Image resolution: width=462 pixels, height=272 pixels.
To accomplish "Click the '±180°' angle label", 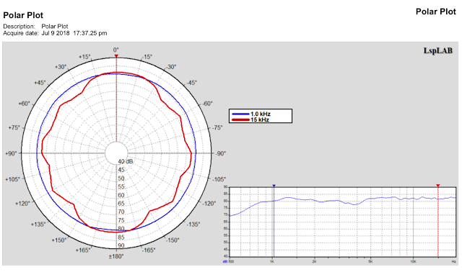I will pyautogui.click(x=116, y=256).
